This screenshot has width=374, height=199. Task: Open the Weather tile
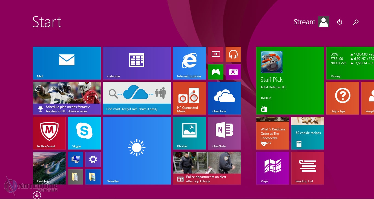coord(137,150)
